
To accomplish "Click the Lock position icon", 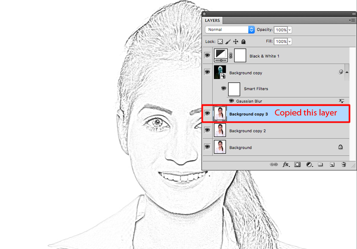I will [x=236, y=42].
